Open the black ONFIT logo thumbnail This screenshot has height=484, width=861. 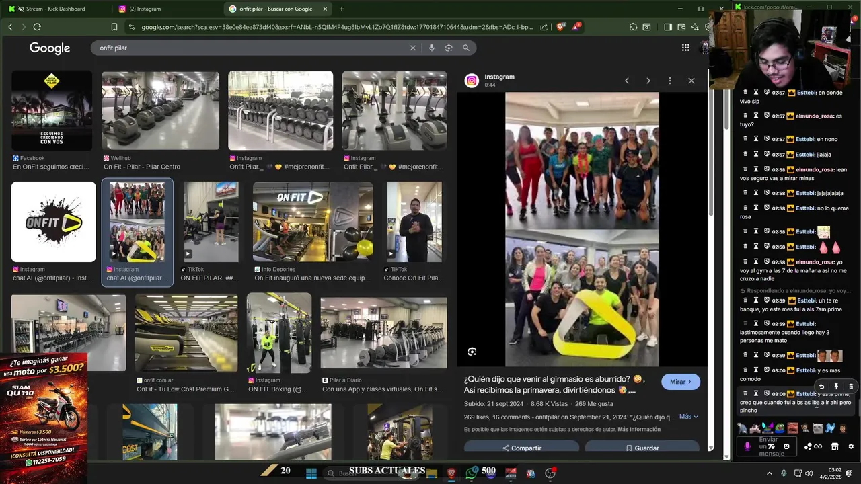click(x=54, y=222)
